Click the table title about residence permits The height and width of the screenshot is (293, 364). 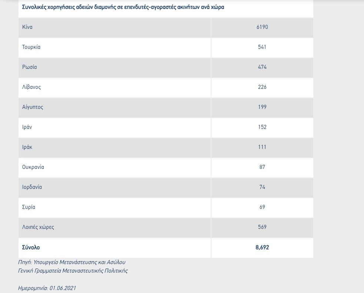click(x=123, y=7)
